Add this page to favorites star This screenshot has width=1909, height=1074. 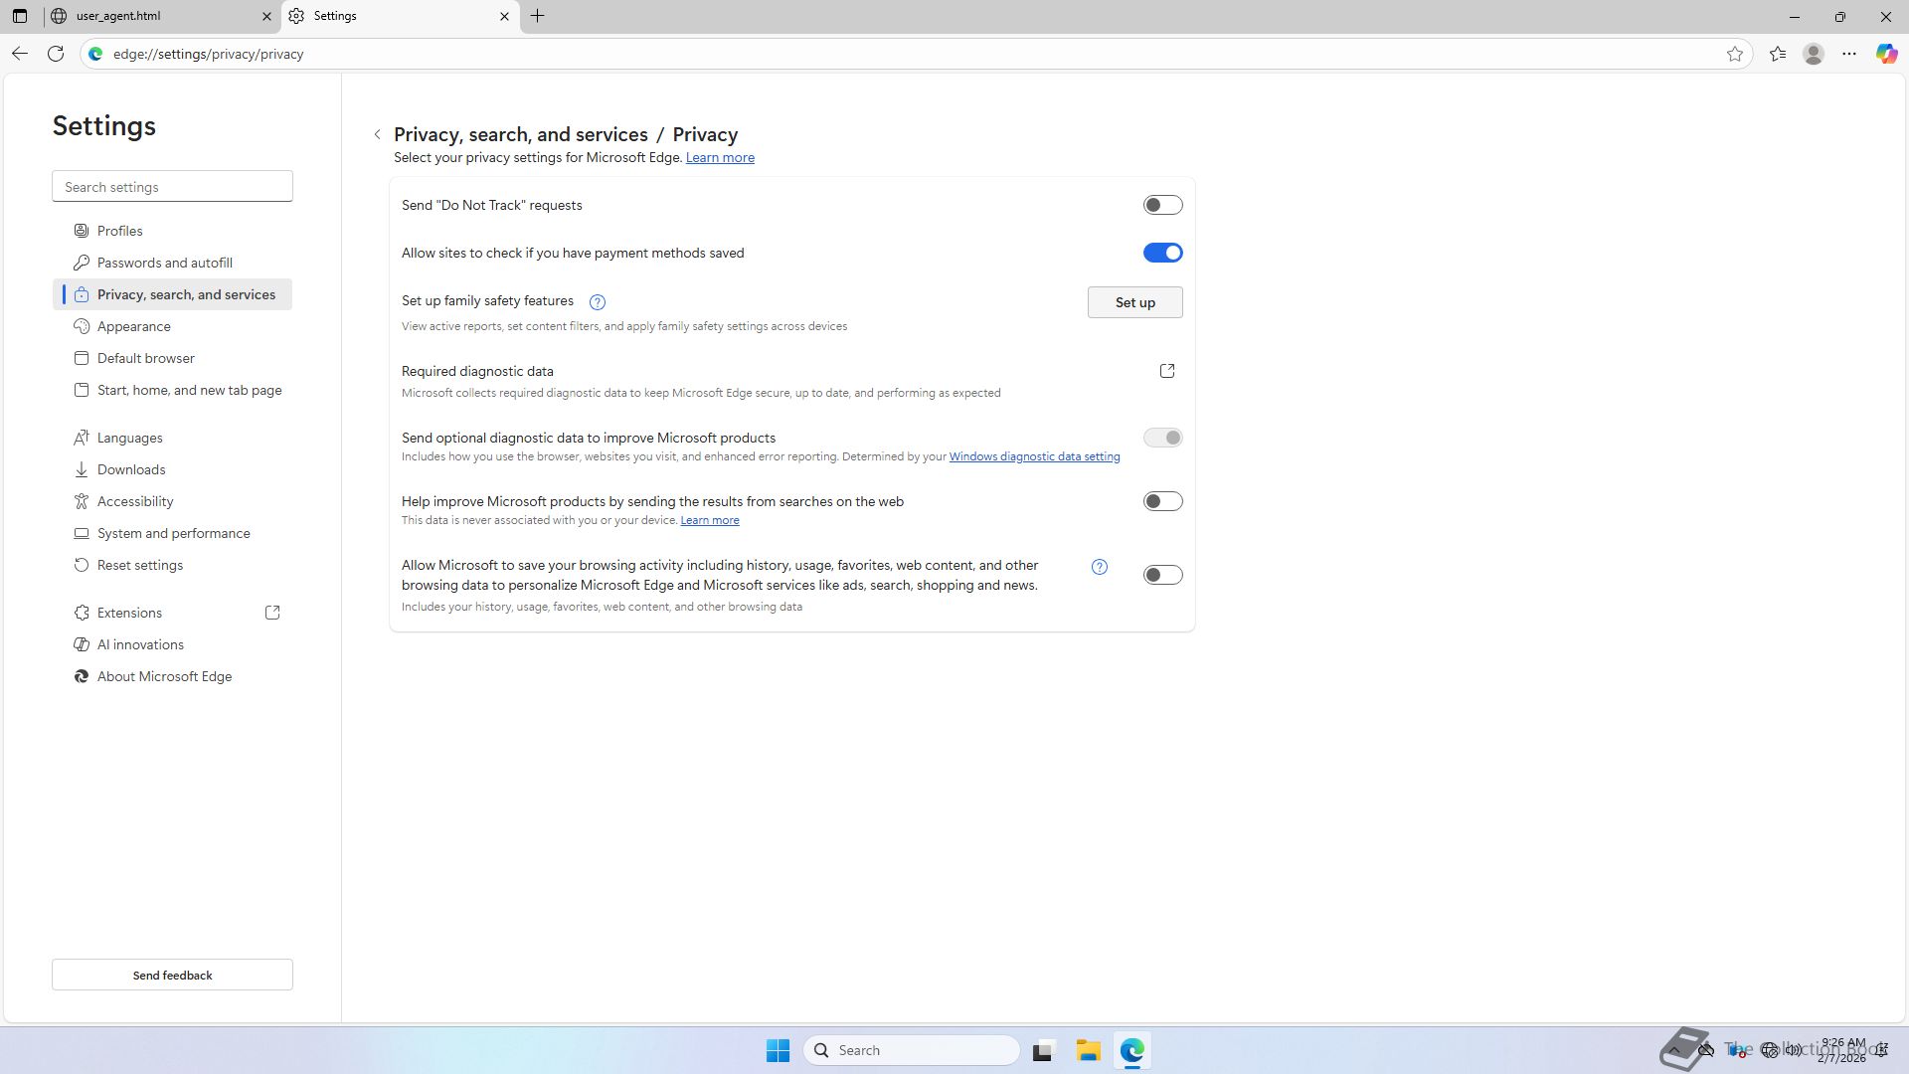point(1735,54)
